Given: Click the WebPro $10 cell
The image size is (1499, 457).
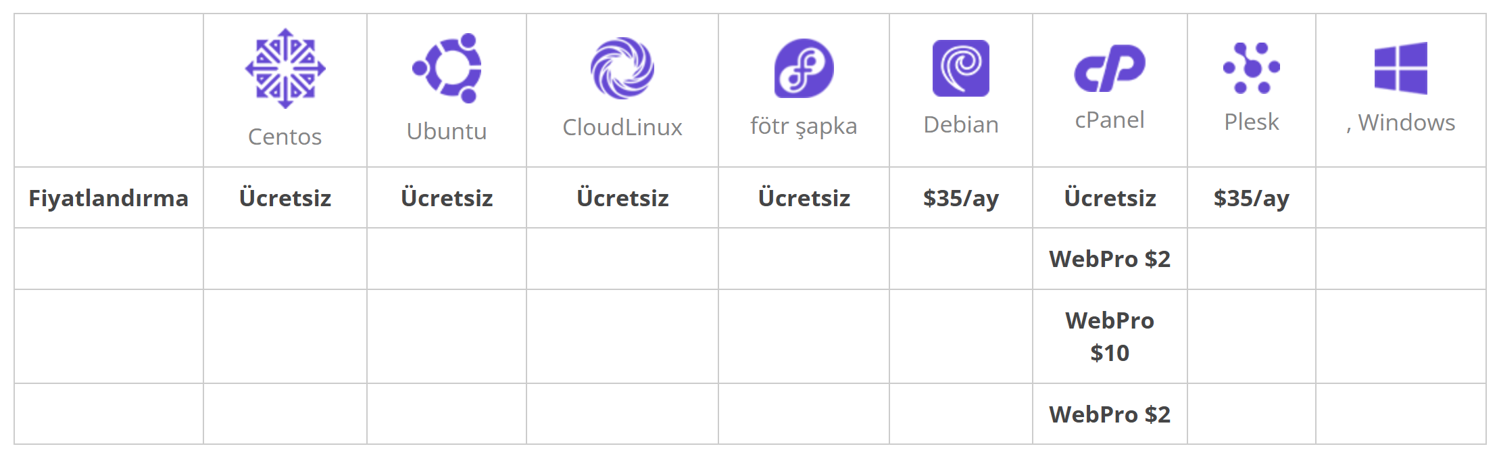Looking at the screenshot, I should [1110, 337].
